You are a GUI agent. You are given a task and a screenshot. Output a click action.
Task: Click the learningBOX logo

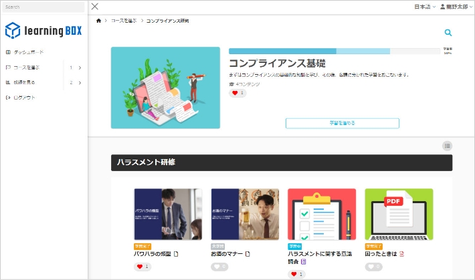pyautogui.click(x=43, y=31)
